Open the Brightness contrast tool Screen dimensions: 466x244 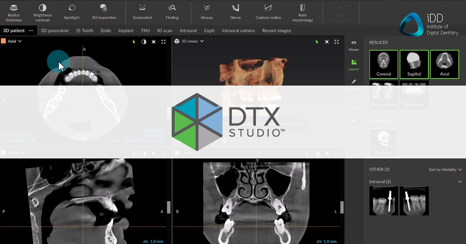click(43, 11)
